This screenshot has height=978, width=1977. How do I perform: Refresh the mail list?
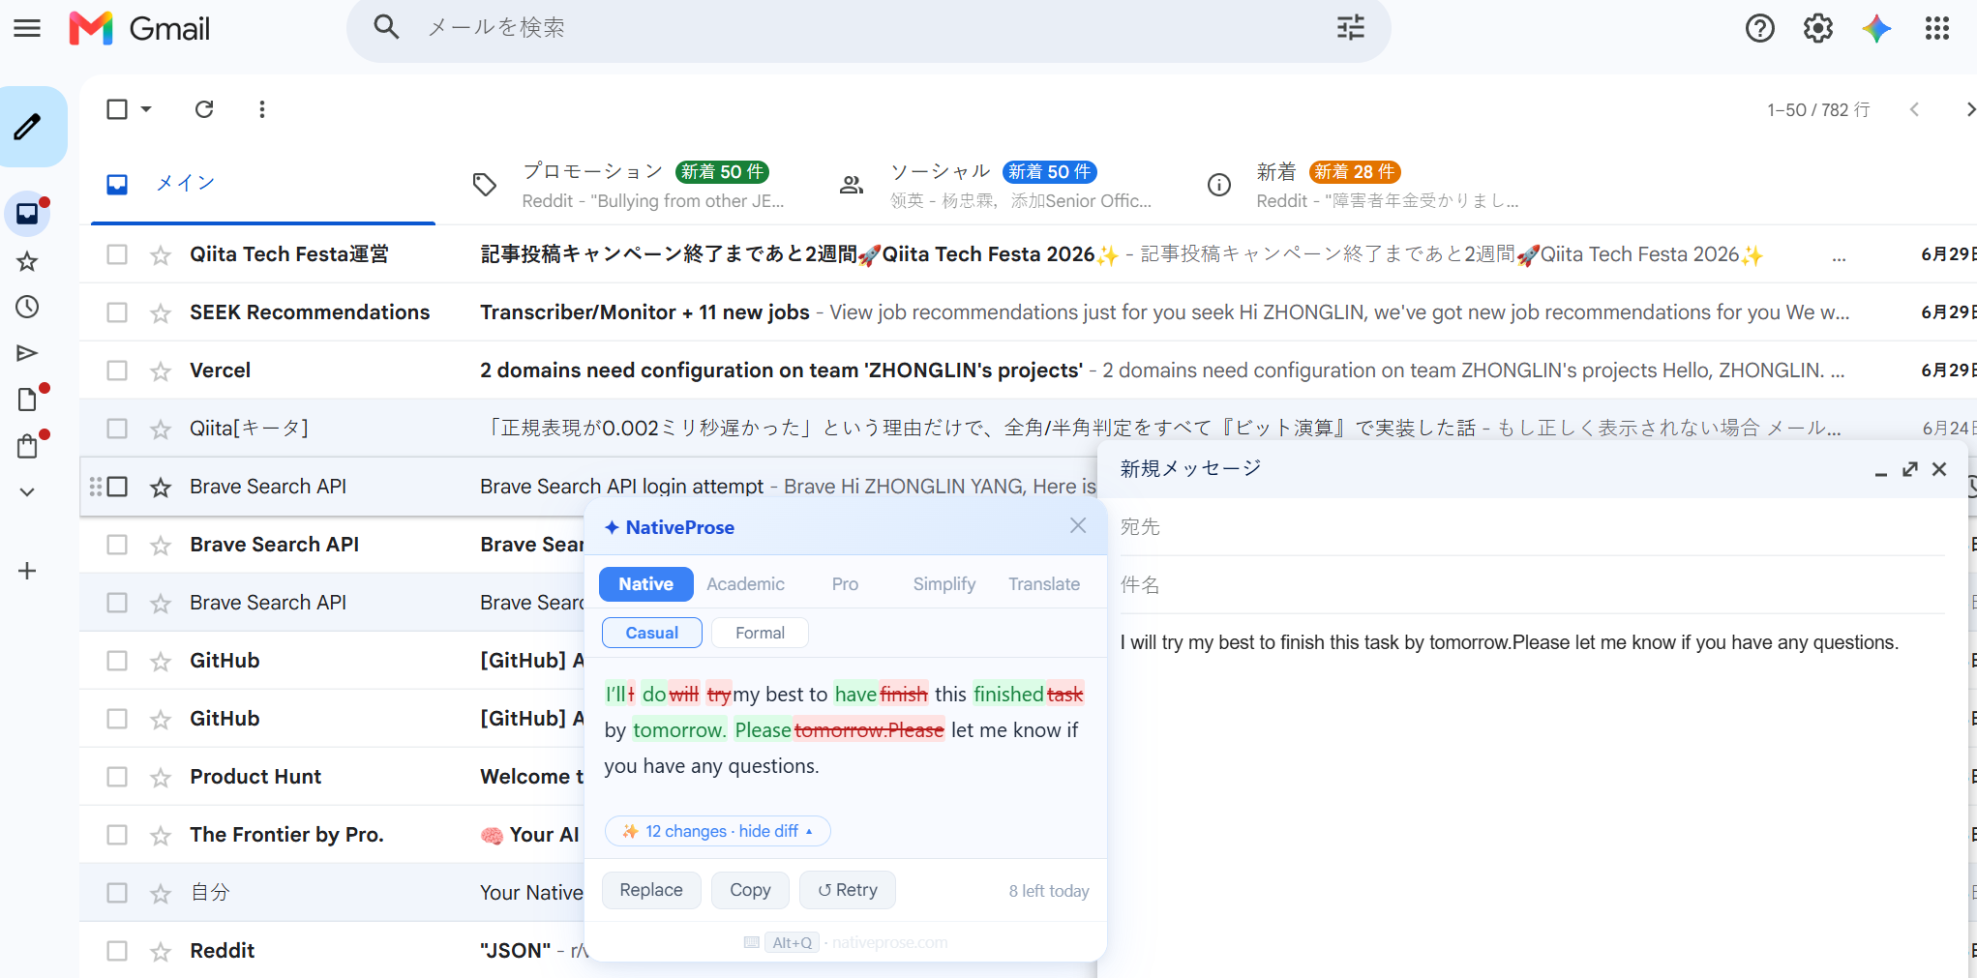204,109
